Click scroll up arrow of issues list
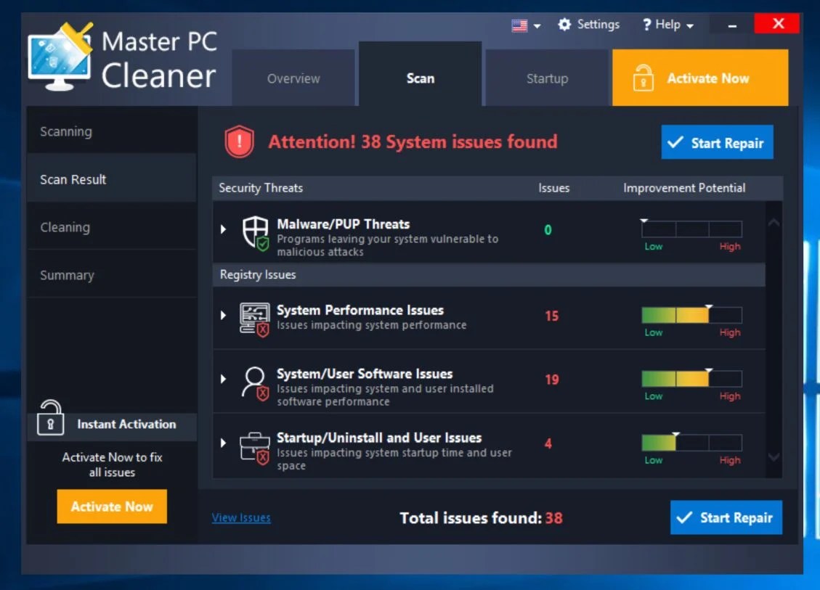The height and width of the screenshot is (590, 820). (774, 223)
